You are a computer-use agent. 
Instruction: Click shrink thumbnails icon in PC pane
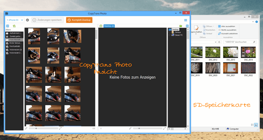pos(130,129)
